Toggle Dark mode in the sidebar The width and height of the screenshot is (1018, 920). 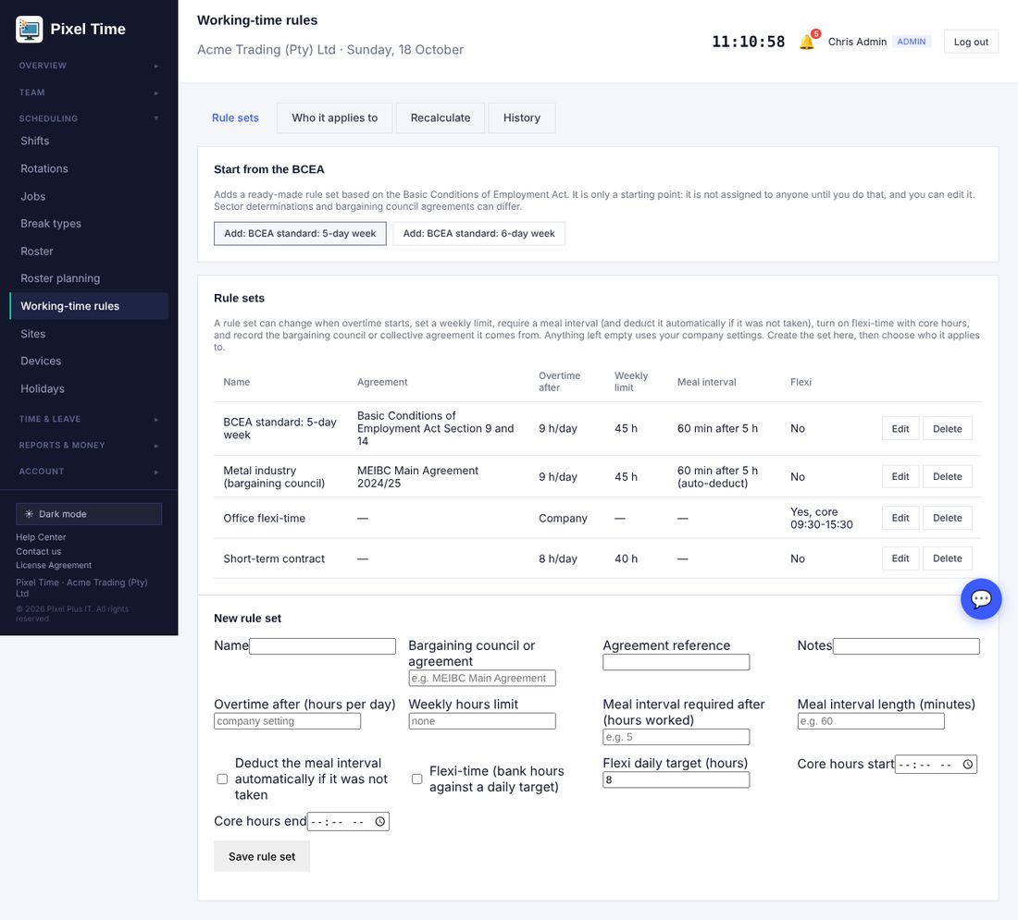(x=89, y=514)
